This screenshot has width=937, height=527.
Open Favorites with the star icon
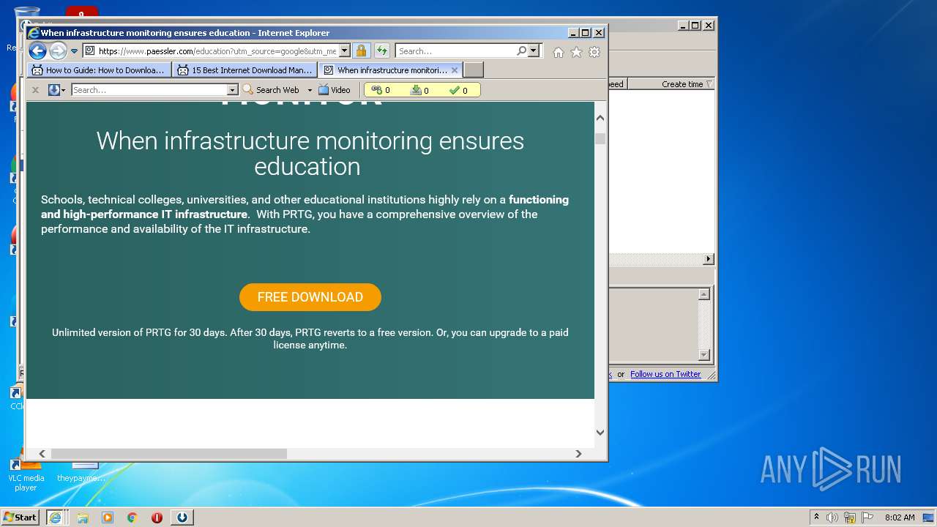pos(576,52)
